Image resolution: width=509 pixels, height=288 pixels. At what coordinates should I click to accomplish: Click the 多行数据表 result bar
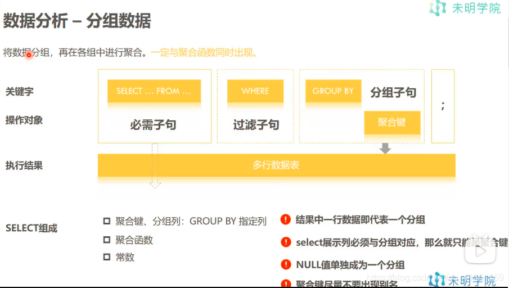[x=277, y=165]
